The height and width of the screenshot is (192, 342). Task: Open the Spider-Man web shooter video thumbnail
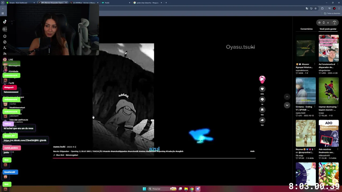click(329, 48)
